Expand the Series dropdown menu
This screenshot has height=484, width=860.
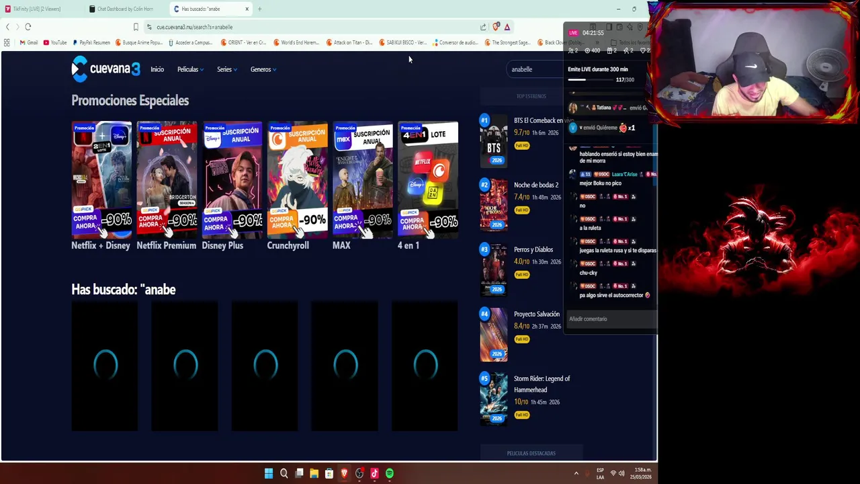pos(226,69)
